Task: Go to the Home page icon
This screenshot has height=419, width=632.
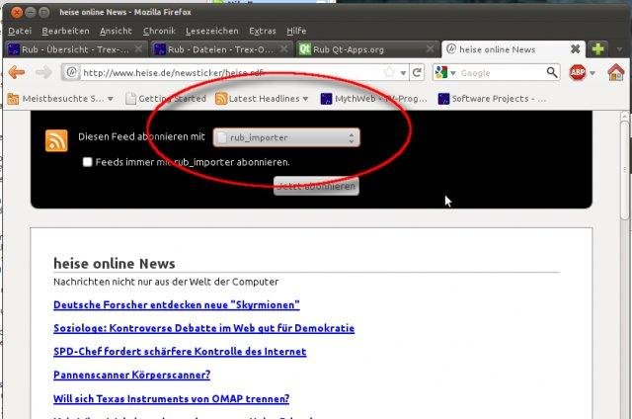Action: click(616, 72)
